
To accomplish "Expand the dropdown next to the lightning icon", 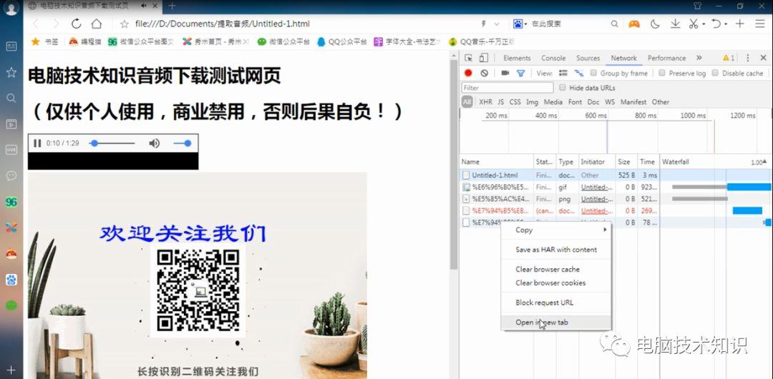I will coord(497,24).
